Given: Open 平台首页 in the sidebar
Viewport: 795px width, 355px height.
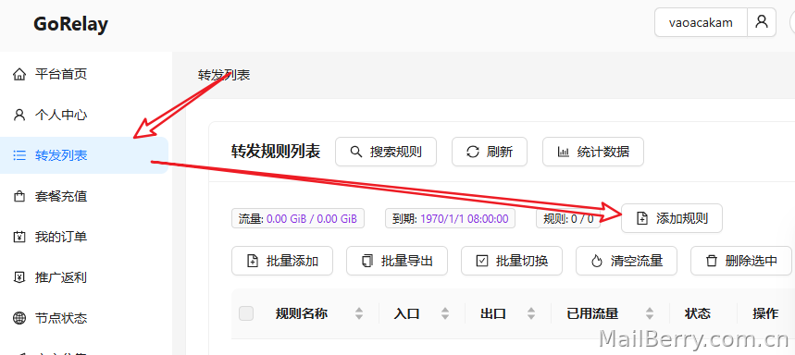Looking at the screenshot, I should (84, 75).
